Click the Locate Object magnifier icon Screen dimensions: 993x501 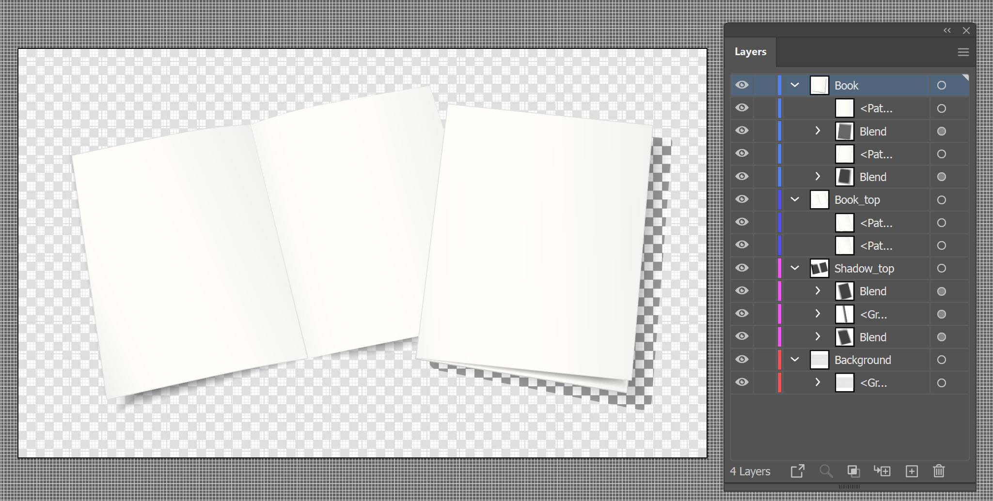pos(826,471)
